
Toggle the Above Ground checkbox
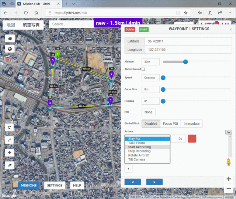(x=143, y=69)
